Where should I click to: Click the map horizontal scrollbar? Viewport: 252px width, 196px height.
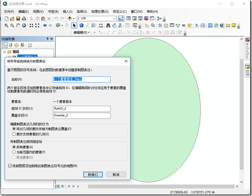point(161,186)
